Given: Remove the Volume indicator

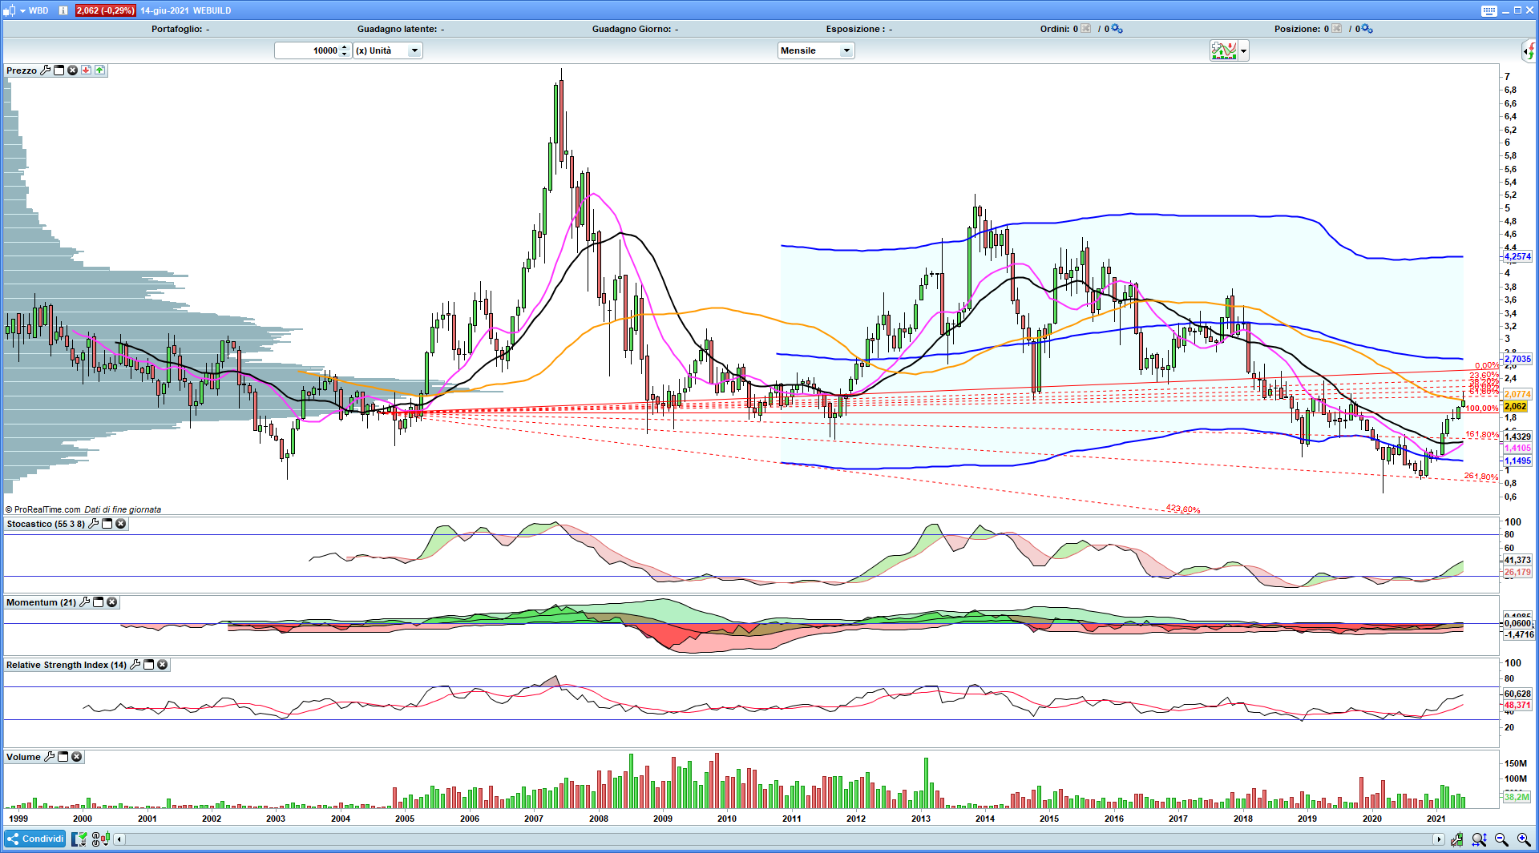Looking at the screenshot, I should (76, 757).
